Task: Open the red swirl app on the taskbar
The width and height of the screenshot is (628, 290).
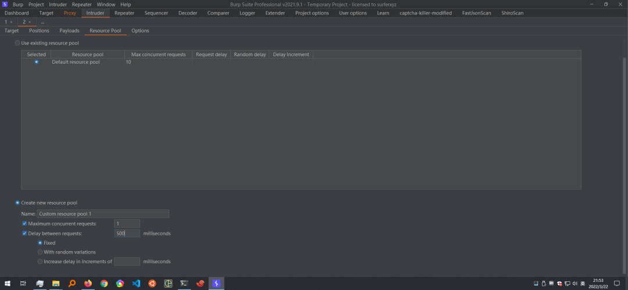Action: 200,283
